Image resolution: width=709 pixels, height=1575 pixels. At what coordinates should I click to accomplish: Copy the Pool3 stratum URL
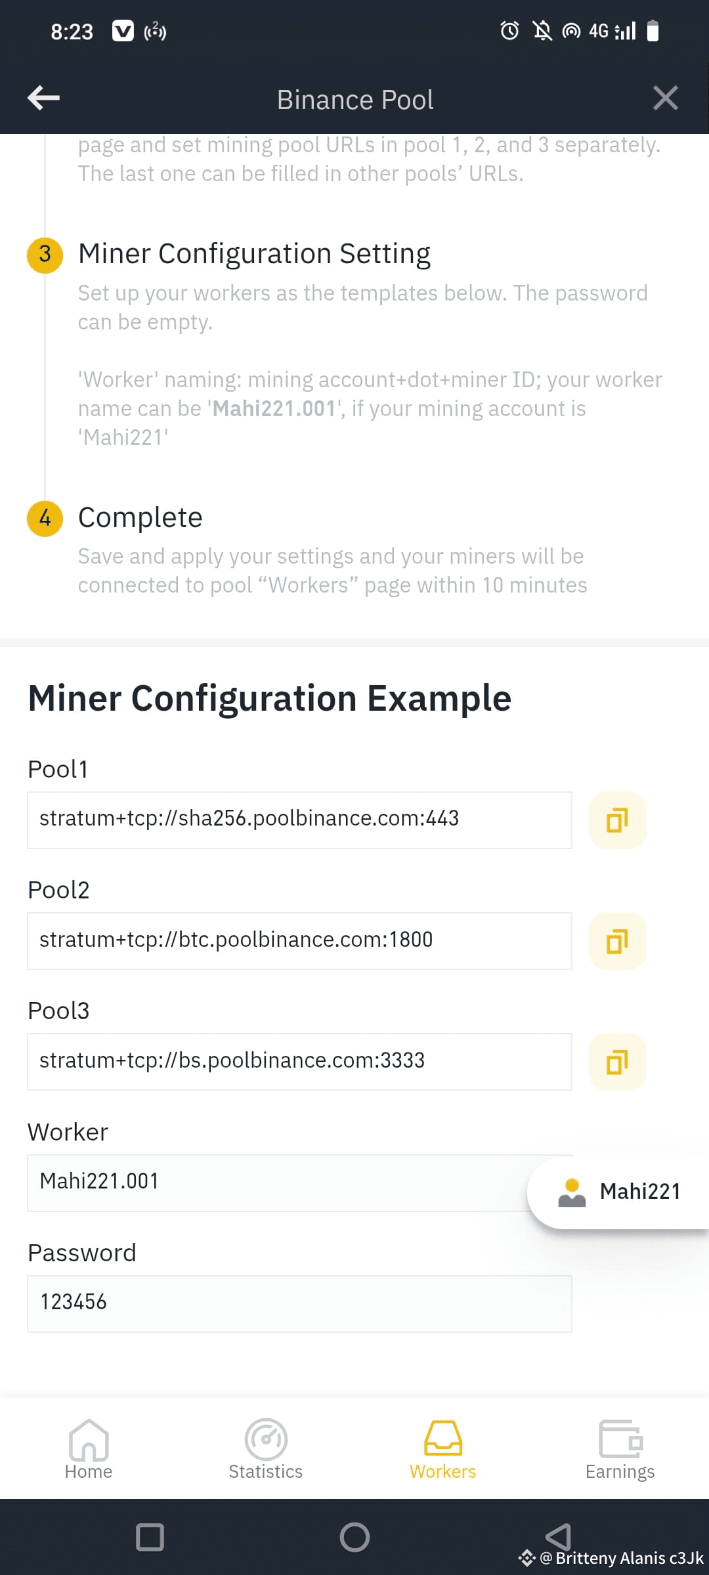617,1062
